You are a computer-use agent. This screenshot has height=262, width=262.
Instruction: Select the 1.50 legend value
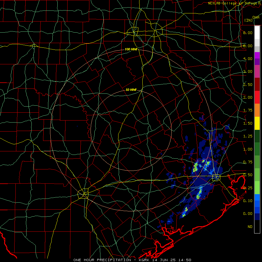tap(248, 123)
